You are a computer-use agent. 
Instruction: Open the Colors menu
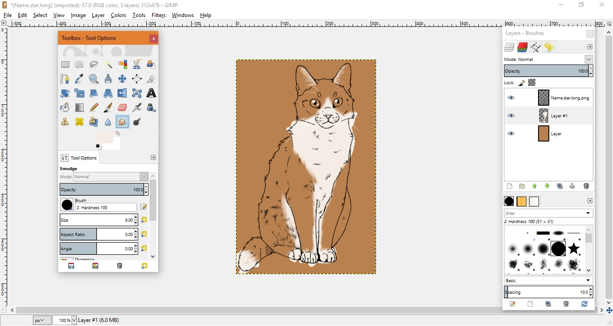click(118, 15)
